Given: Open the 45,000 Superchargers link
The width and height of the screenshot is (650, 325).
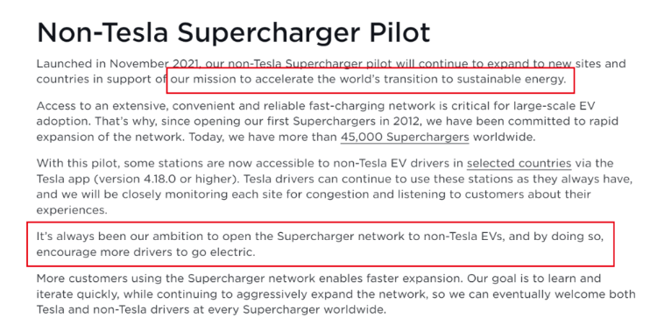Looking at the screenshot, I should point(405,138).
